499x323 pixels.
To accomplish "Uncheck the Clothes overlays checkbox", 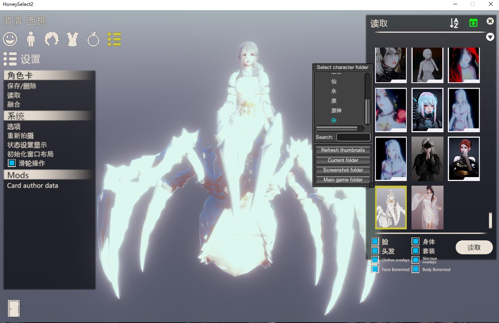I will click(x=375, y=260).
